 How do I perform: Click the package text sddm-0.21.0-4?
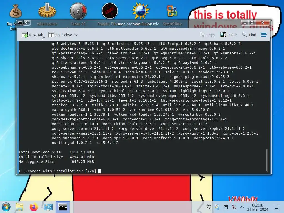[x=106, y=72]
